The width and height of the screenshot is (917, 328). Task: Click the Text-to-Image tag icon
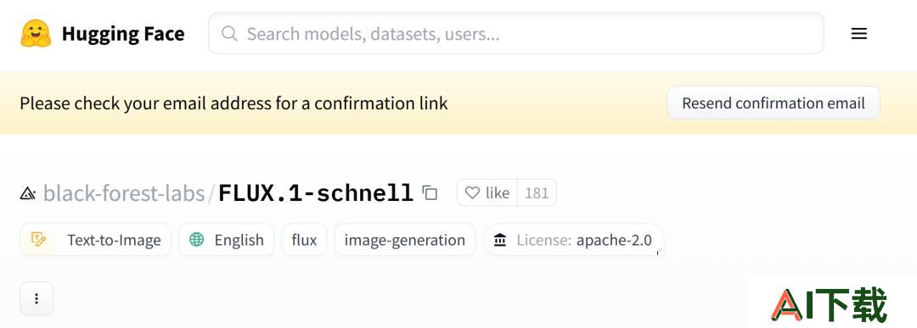coord(38,240)
